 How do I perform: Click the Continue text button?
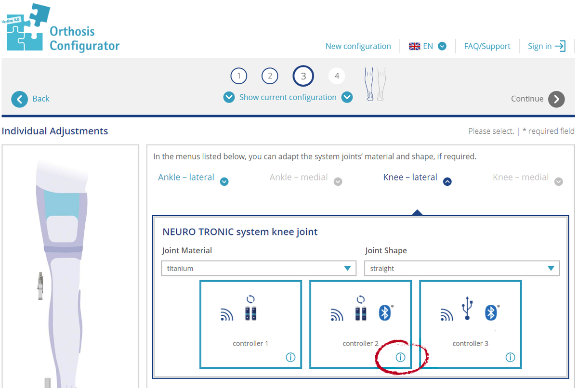click(x=527, y=99)
